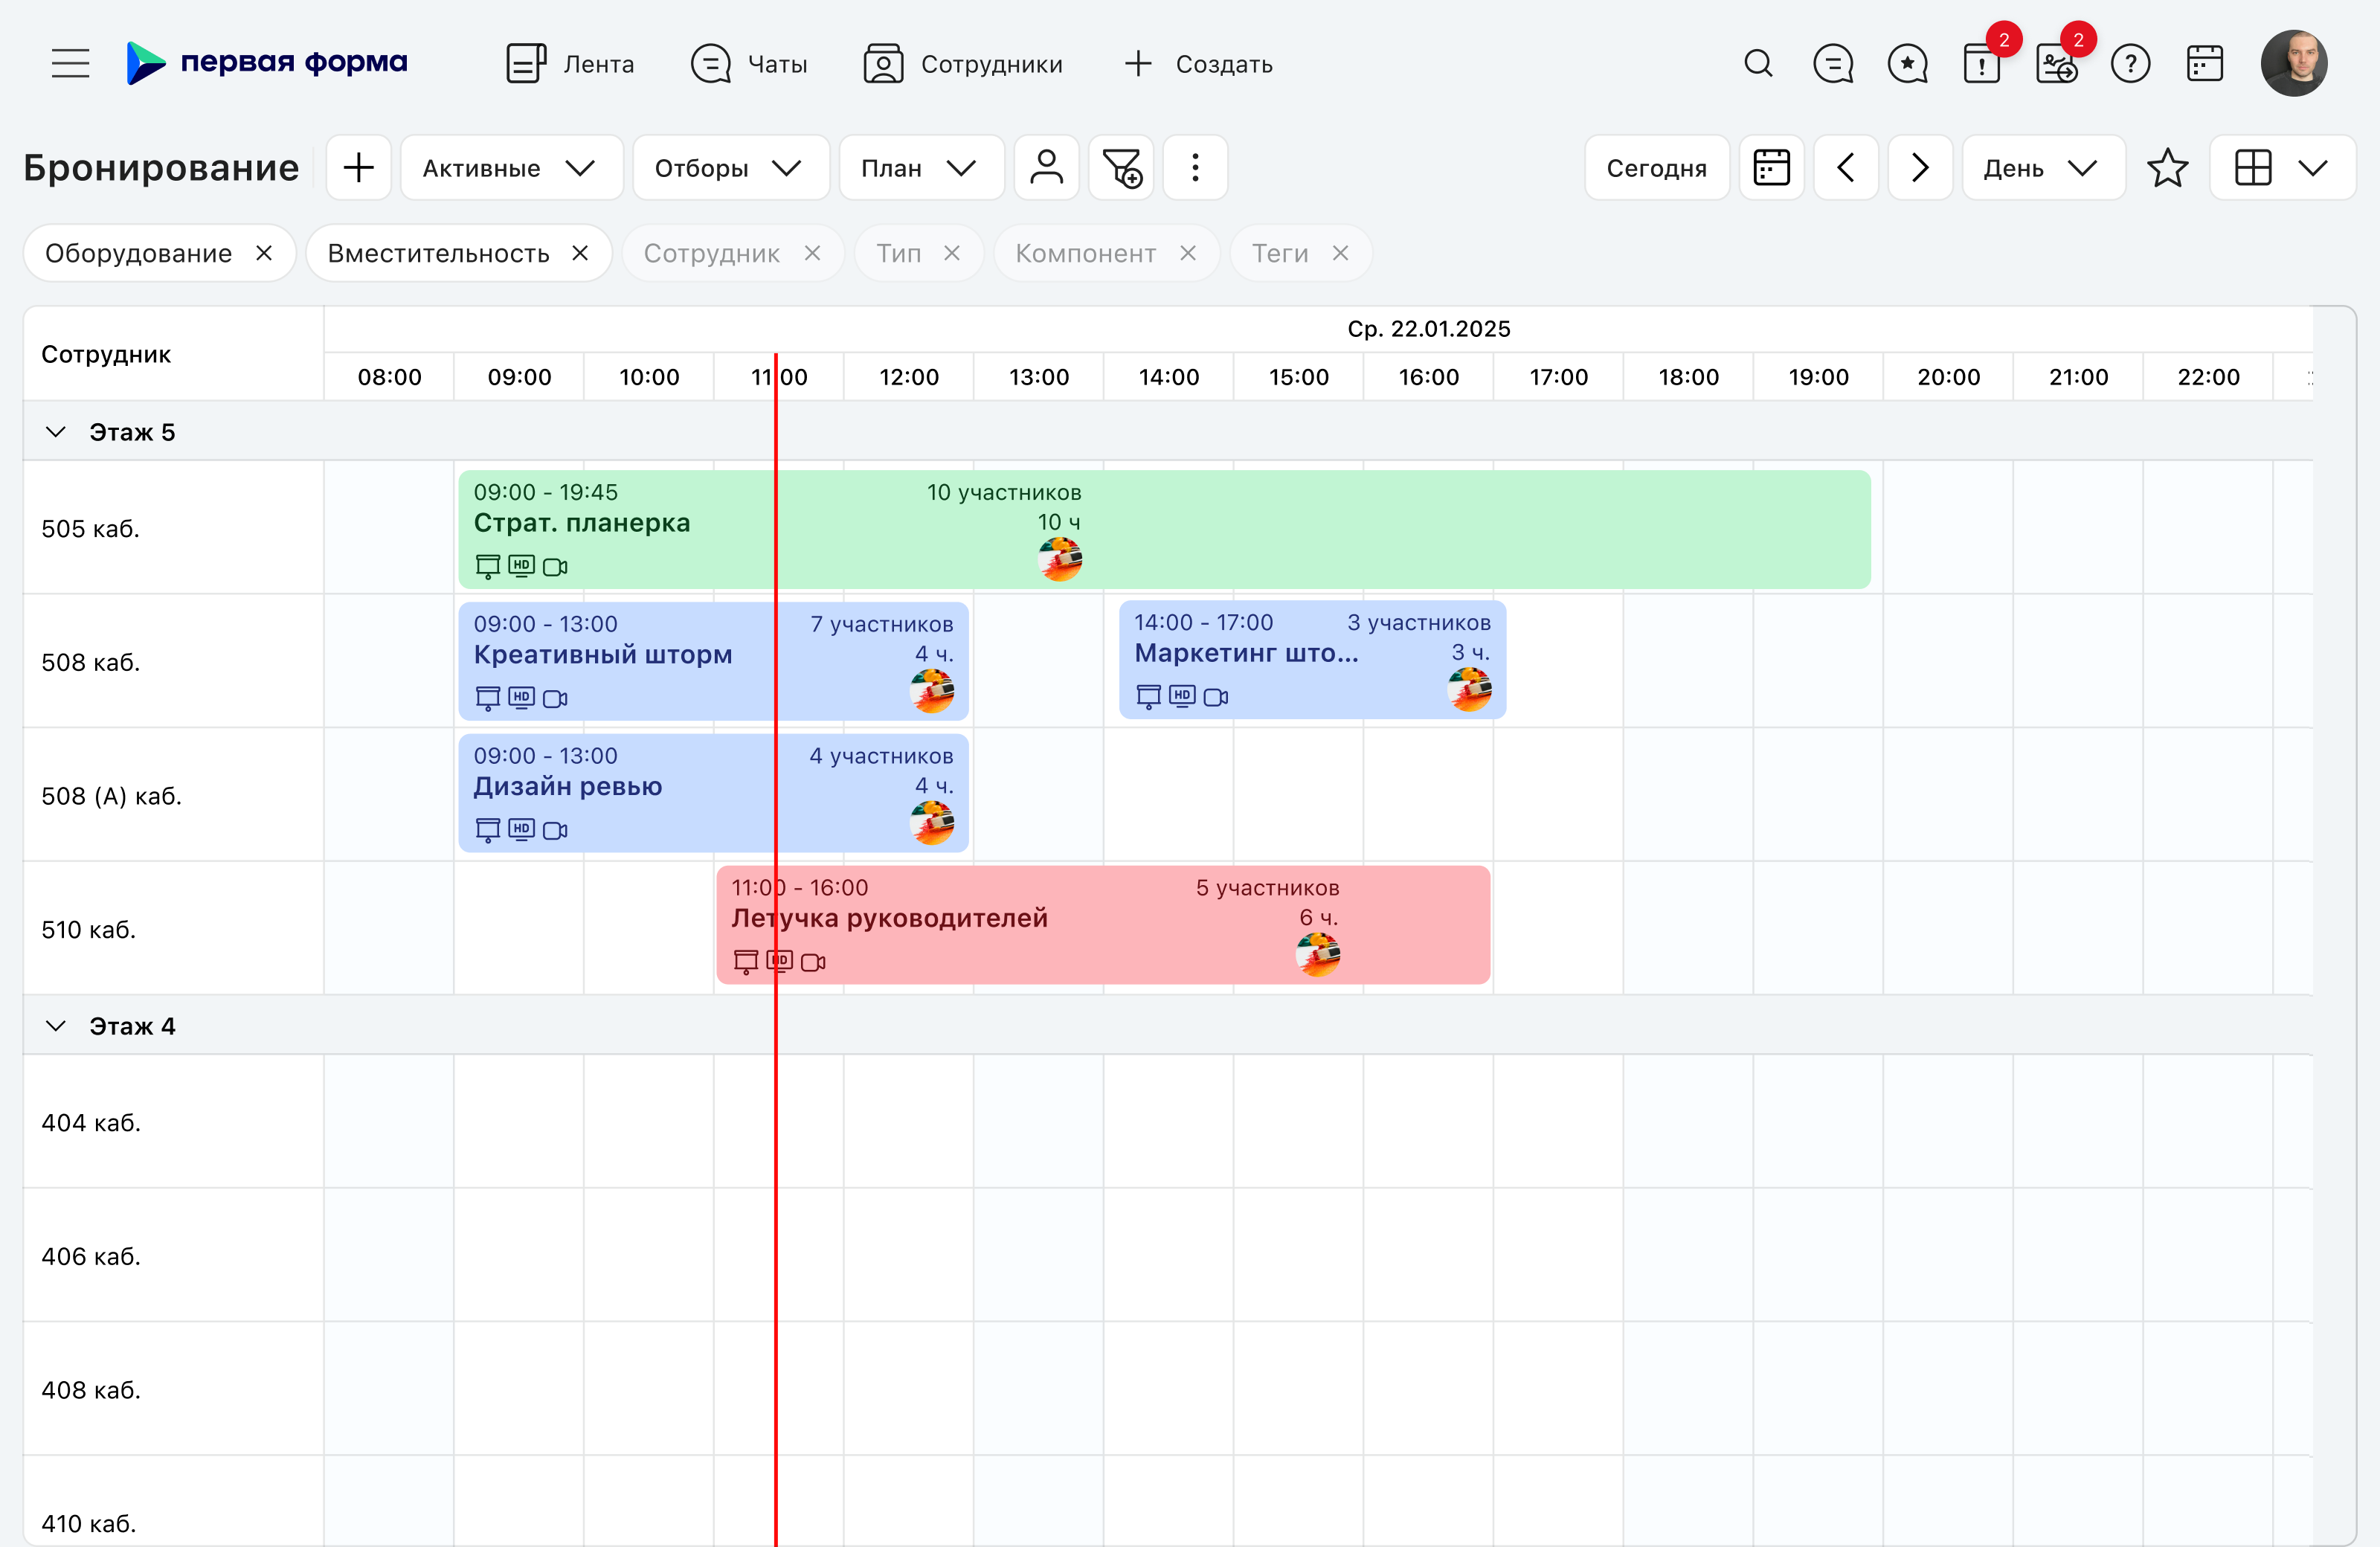Screen dimensions: 2380x1547
Task: Collapse the Этаж 5 group
Action: click(x=56, y=432)
